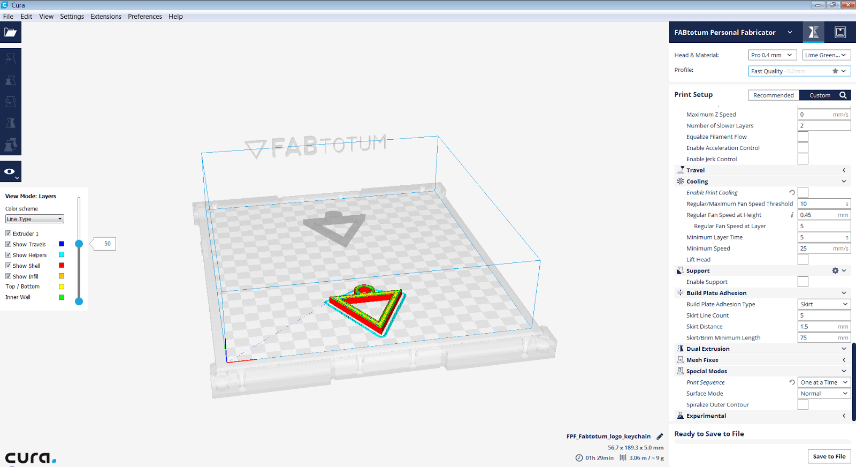The image size is (856, 467).
Task: Select the Per Model Settings tool
Action: [11, 145]
